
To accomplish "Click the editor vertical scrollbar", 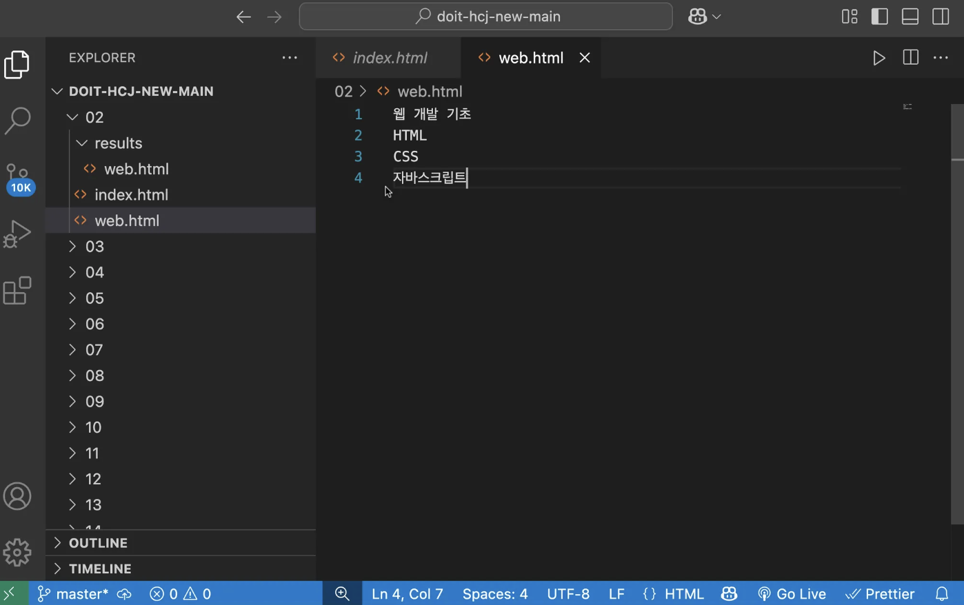I will (957, 314).
